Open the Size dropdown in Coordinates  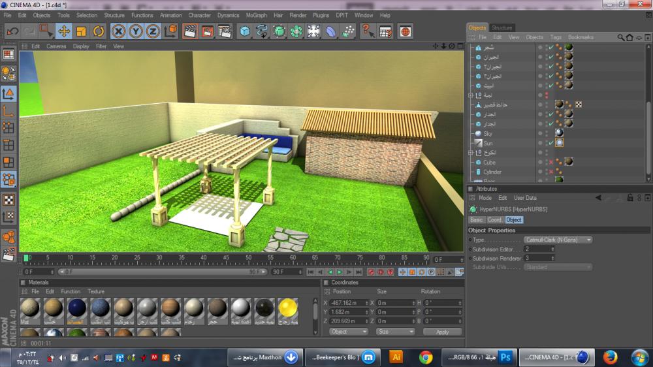point(395,332)
